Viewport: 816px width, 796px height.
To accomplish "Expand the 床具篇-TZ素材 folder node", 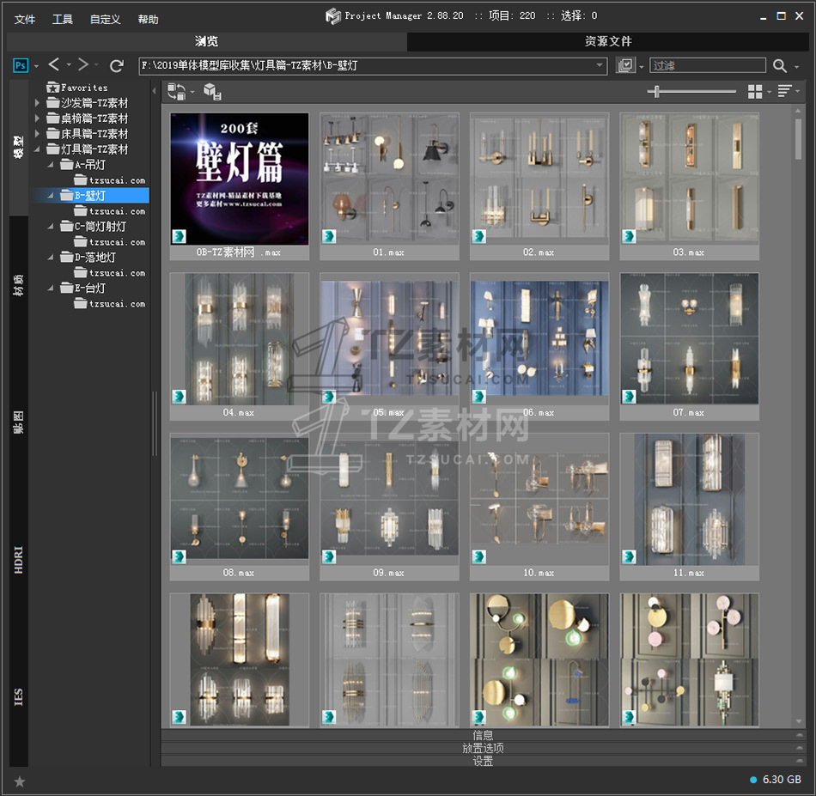I will 37,134.
